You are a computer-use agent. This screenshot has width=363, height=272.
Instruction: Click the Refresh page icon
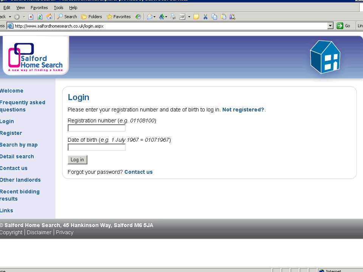point(40,17)
